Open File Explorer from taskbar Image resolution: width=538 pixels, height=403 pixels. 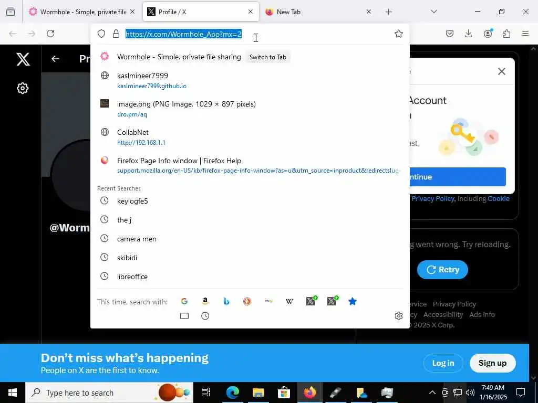click(x=258, y=393)
